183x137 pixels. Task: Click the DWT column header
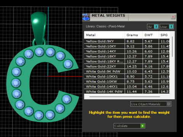click(151, 35)
